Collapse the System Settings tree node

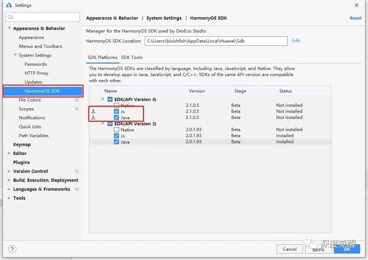[x=15, y=55]
